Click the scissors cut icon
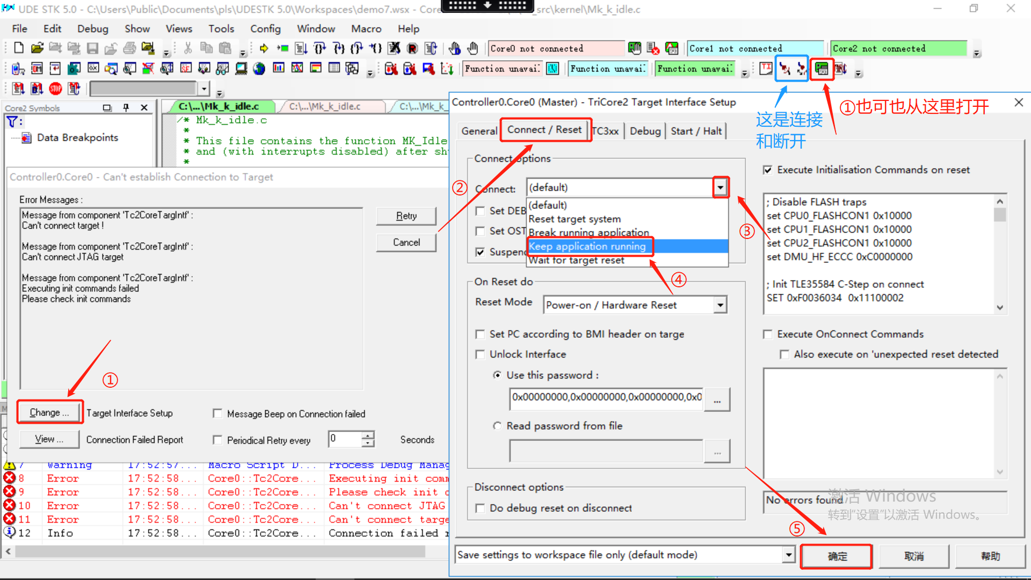This screenshot has height=580, width=1031. [x=188, y=48]
